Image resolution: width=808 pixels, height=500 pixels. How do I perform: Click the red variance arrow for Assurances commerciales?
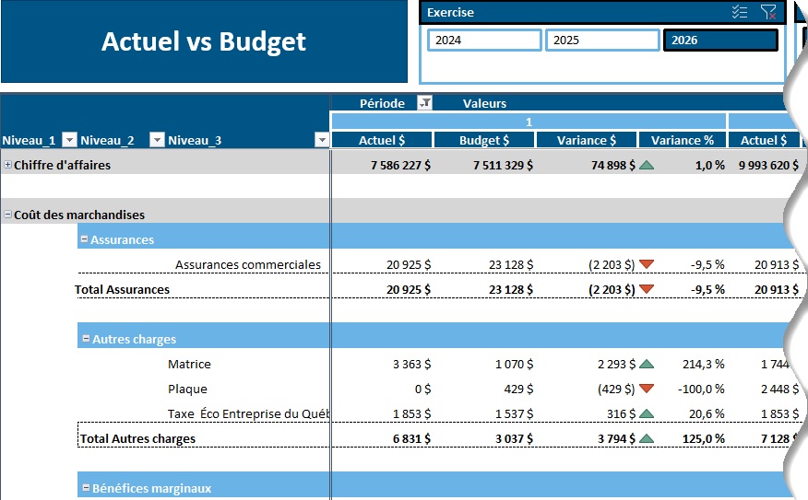pyautogui.click(x=647, y=264)
